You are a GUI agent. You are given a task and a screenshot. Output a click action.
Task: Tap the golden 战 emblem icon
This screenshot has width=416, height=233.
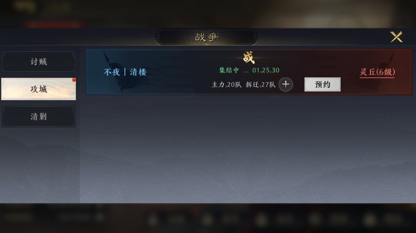pos(249,58)
